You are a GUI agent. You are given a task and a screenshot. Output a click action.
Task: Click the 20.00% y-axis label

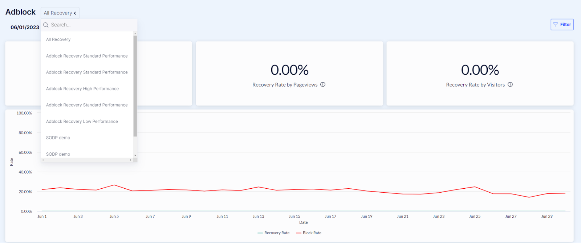pyautogui.click(x=25, y=192)
